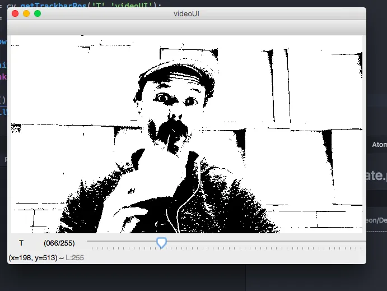Click the videoUI window title text
This screenshot has height=291, width=387.
pos(186,14)
